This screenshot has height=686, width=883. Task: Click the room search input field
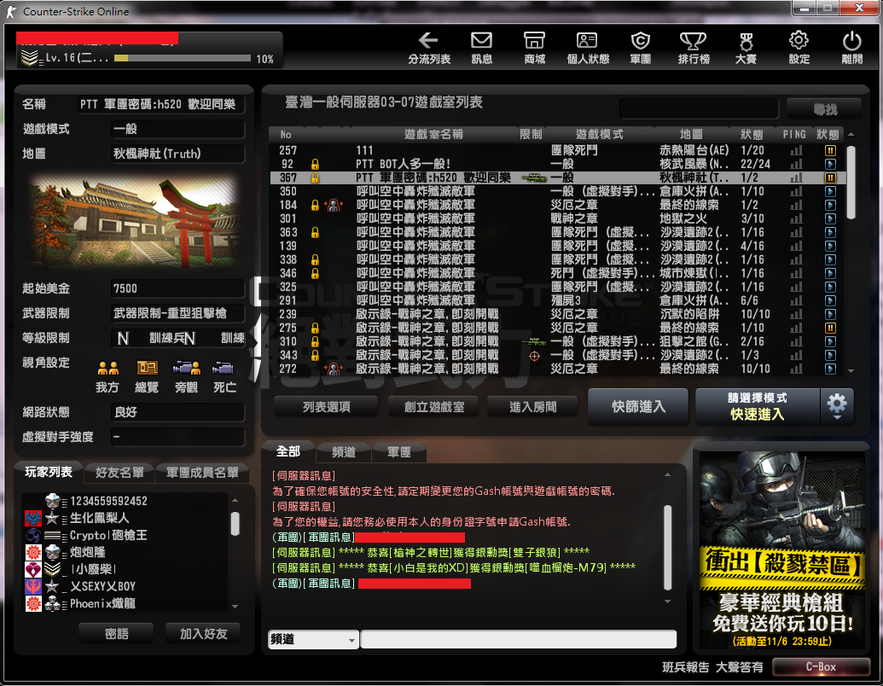tap(699, 108)
